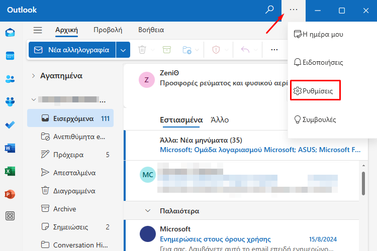Click the Reply arrow icon
This screenshot has width=377, height=251.
(x=245, y=50)
